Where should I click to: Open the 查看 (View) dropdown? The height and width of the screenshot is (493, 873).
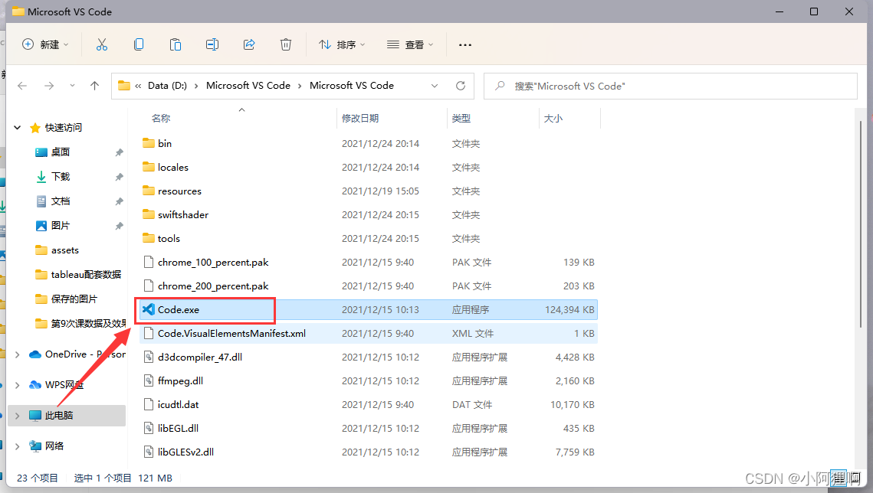pyautogui.click(x=410, y=44)
